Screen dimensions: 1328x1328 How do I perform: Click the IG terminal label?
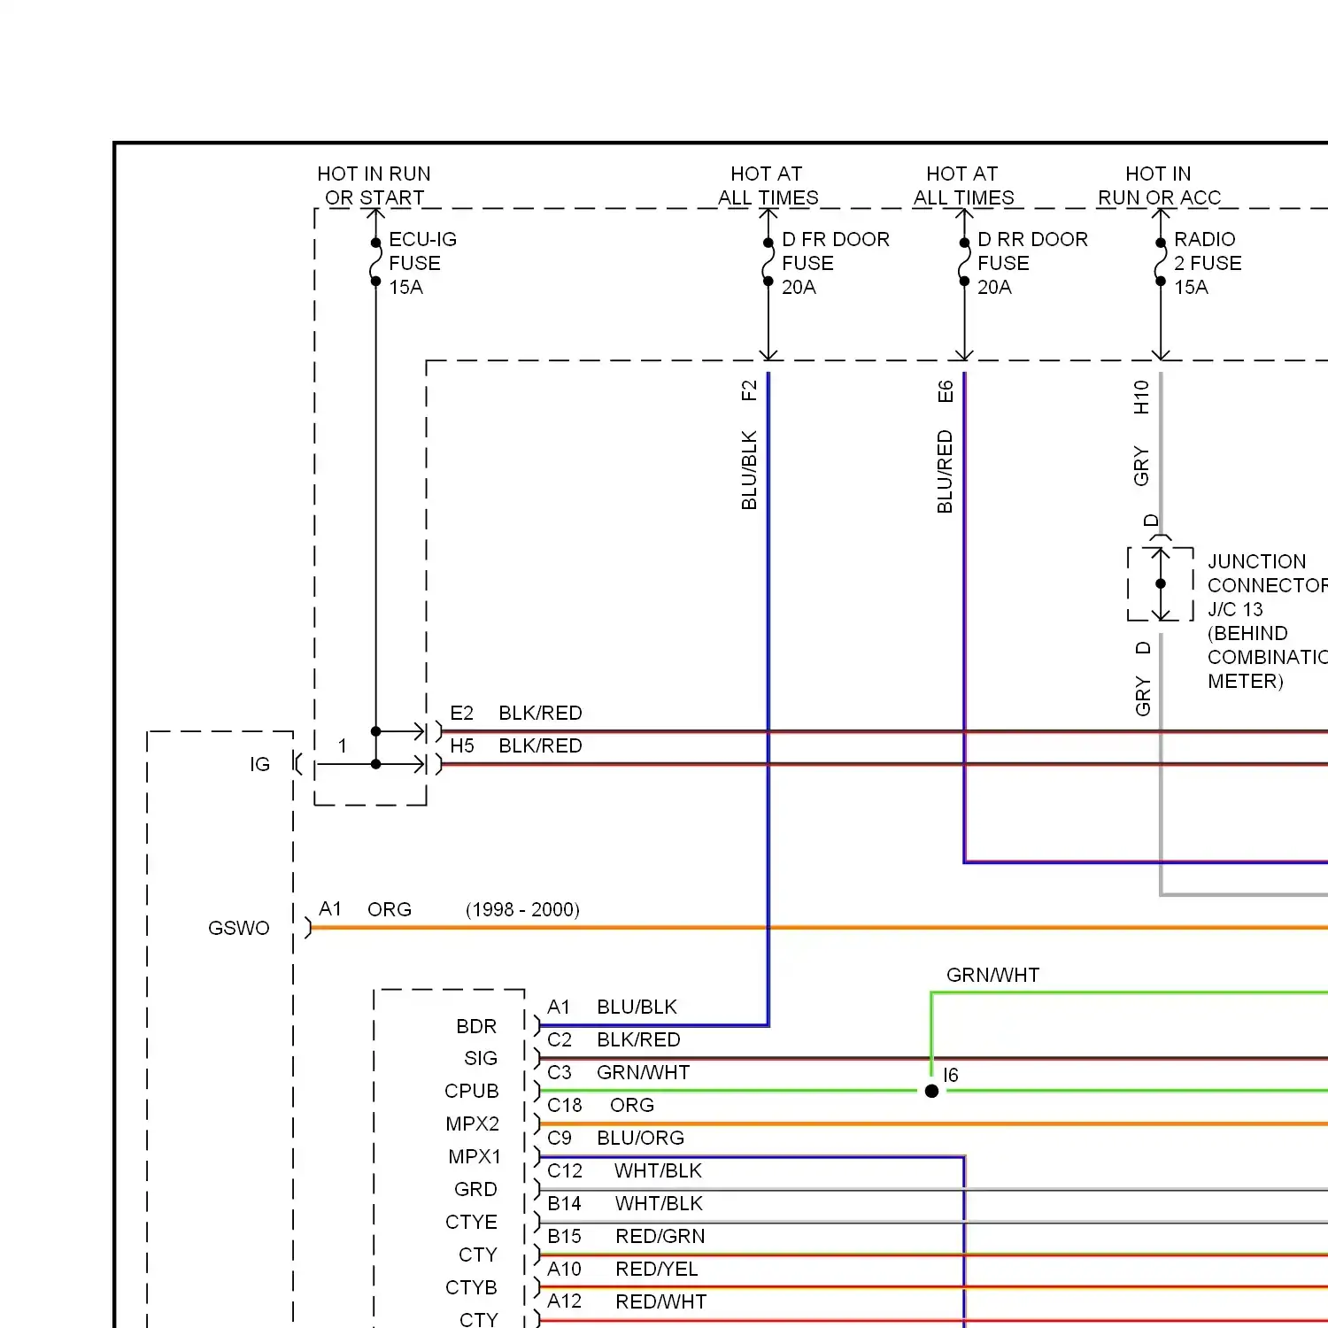click(259, 764)
